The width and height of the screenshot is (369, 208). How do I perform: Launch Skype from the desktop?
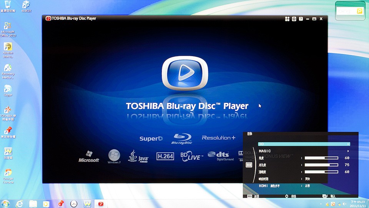[8, 90]
